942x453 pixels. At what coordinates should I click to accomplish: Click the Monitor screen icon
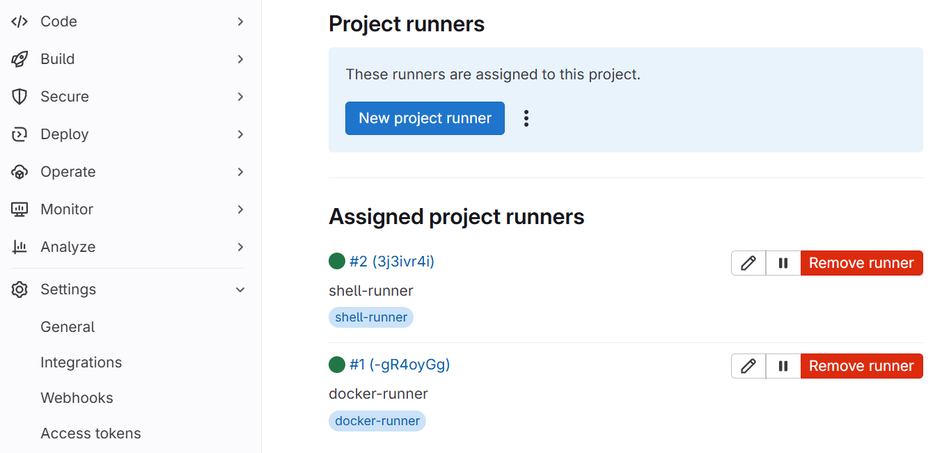coord(19,209)
